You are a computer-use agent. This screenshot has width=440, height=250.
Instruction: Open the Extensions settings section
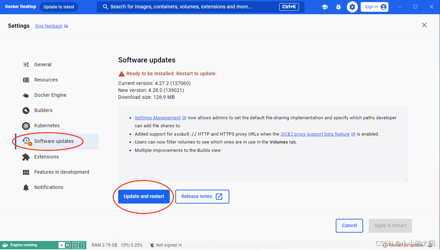pos(57,157)
